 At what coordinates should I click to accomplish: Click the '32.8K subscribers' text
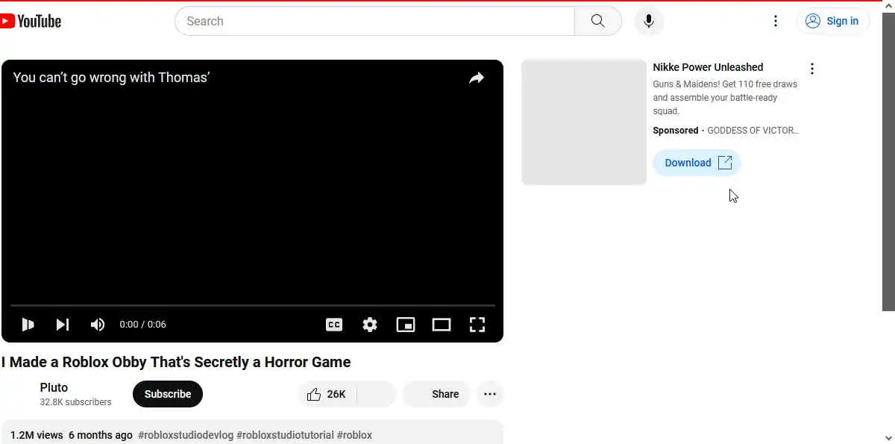click(75, 402)
